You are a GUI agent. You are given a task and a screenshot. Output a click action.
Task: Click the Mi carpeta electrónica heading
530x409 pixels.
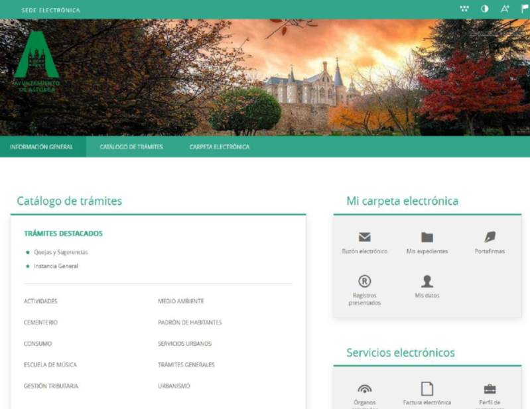tap(402, 201)
